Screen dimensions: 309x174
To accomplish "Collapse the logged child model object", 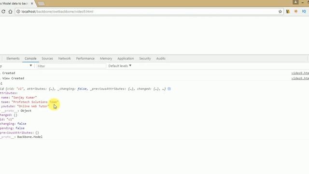I will pos(83,89).
